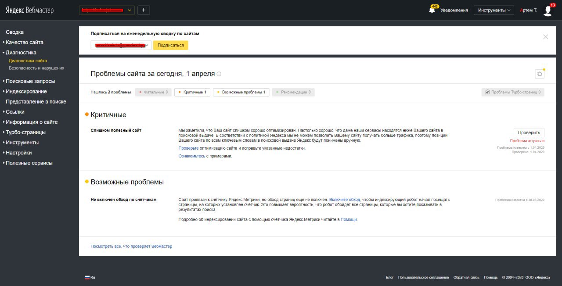Expand the Инструменты sidebar section
562x286 pixels.
(22, 143)
